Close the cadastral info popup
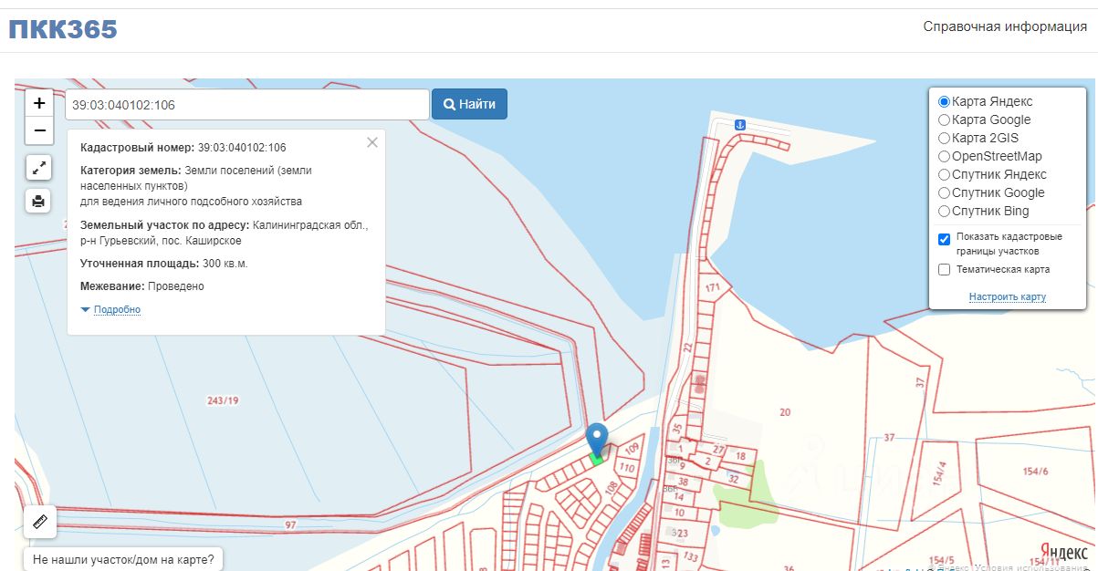 371,142
